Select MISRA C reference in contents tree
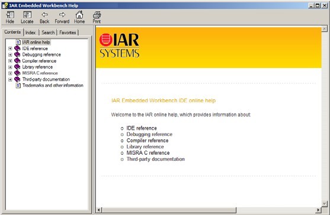The height and width of the screenshot is (215, 330). 40,73
